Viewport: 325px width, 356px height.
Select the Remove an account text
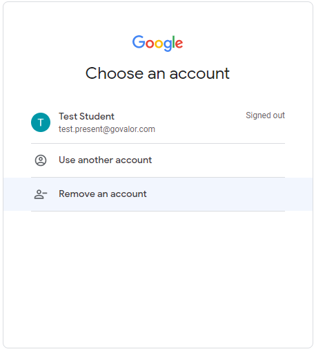pyautogui.click(x=103, y=194)
